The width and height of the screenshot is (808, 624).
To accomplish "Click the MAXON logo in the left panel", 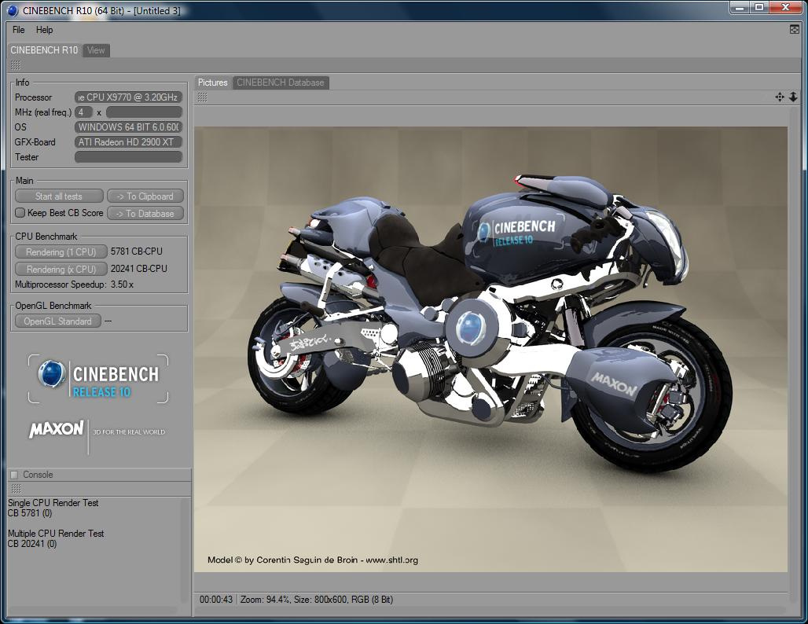I will pos(57,429).
